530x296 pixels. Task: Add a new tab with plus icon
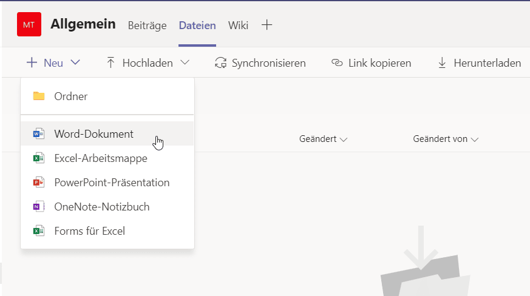267,25
